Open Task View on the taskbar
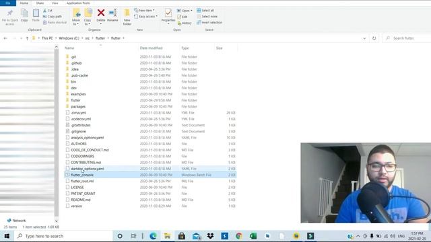The height and width of the screenshot is (242, 431). tap(133, 236)
